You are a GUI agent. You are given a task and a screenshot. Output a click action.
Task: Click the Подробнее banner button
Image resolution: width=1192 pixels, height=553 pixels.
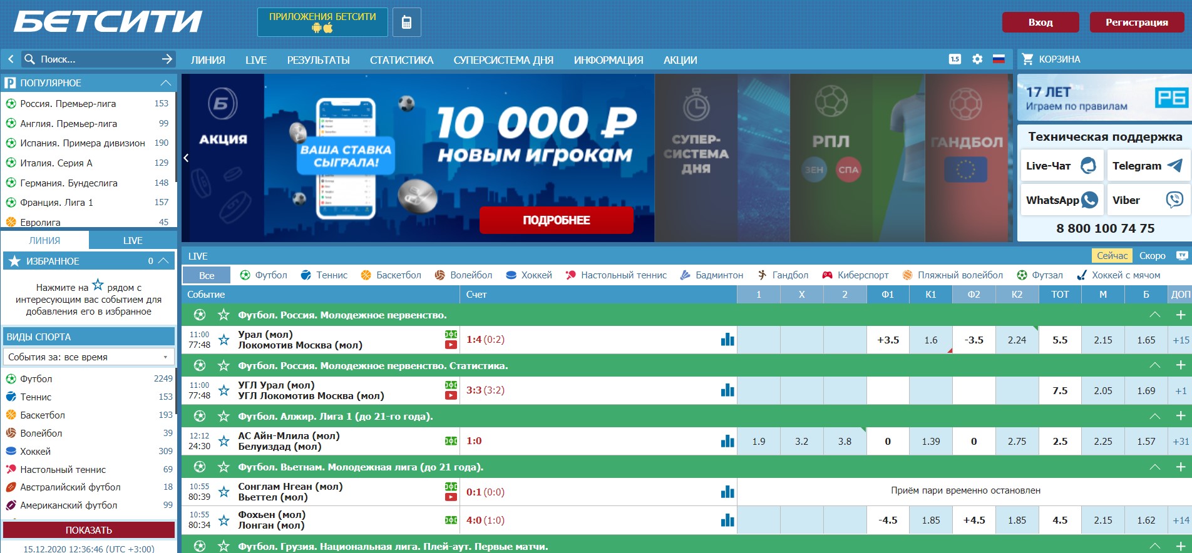coord(557,220)
